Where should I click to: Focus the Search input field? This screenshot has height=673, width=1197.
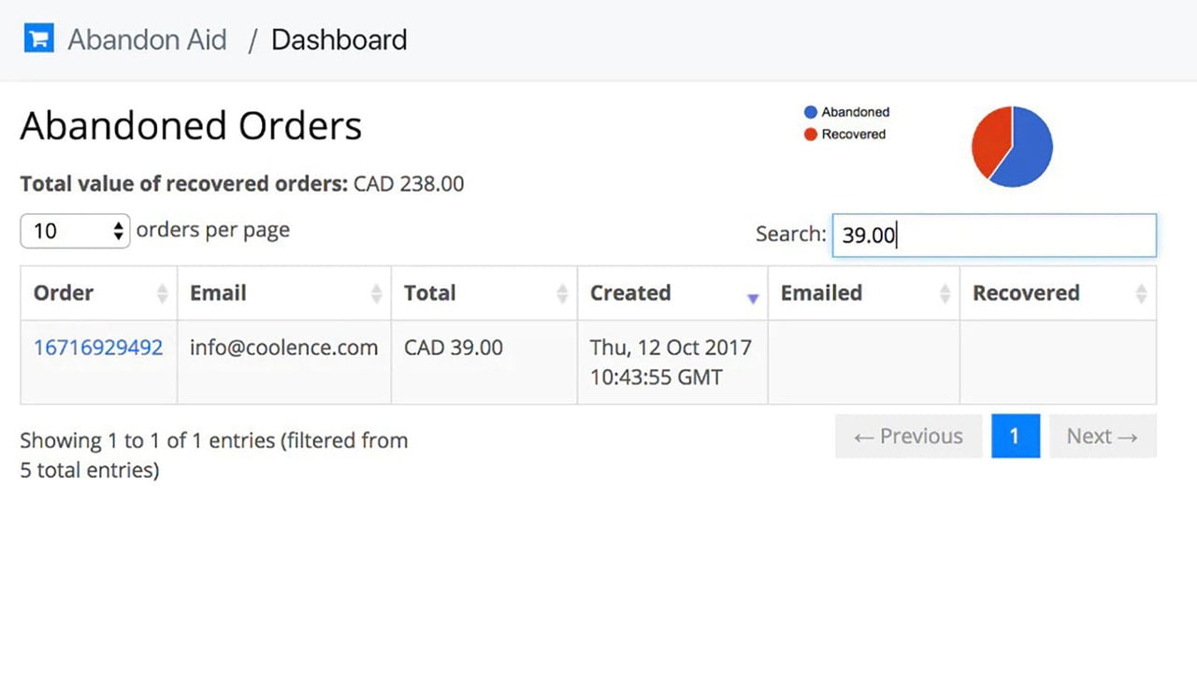994,236
